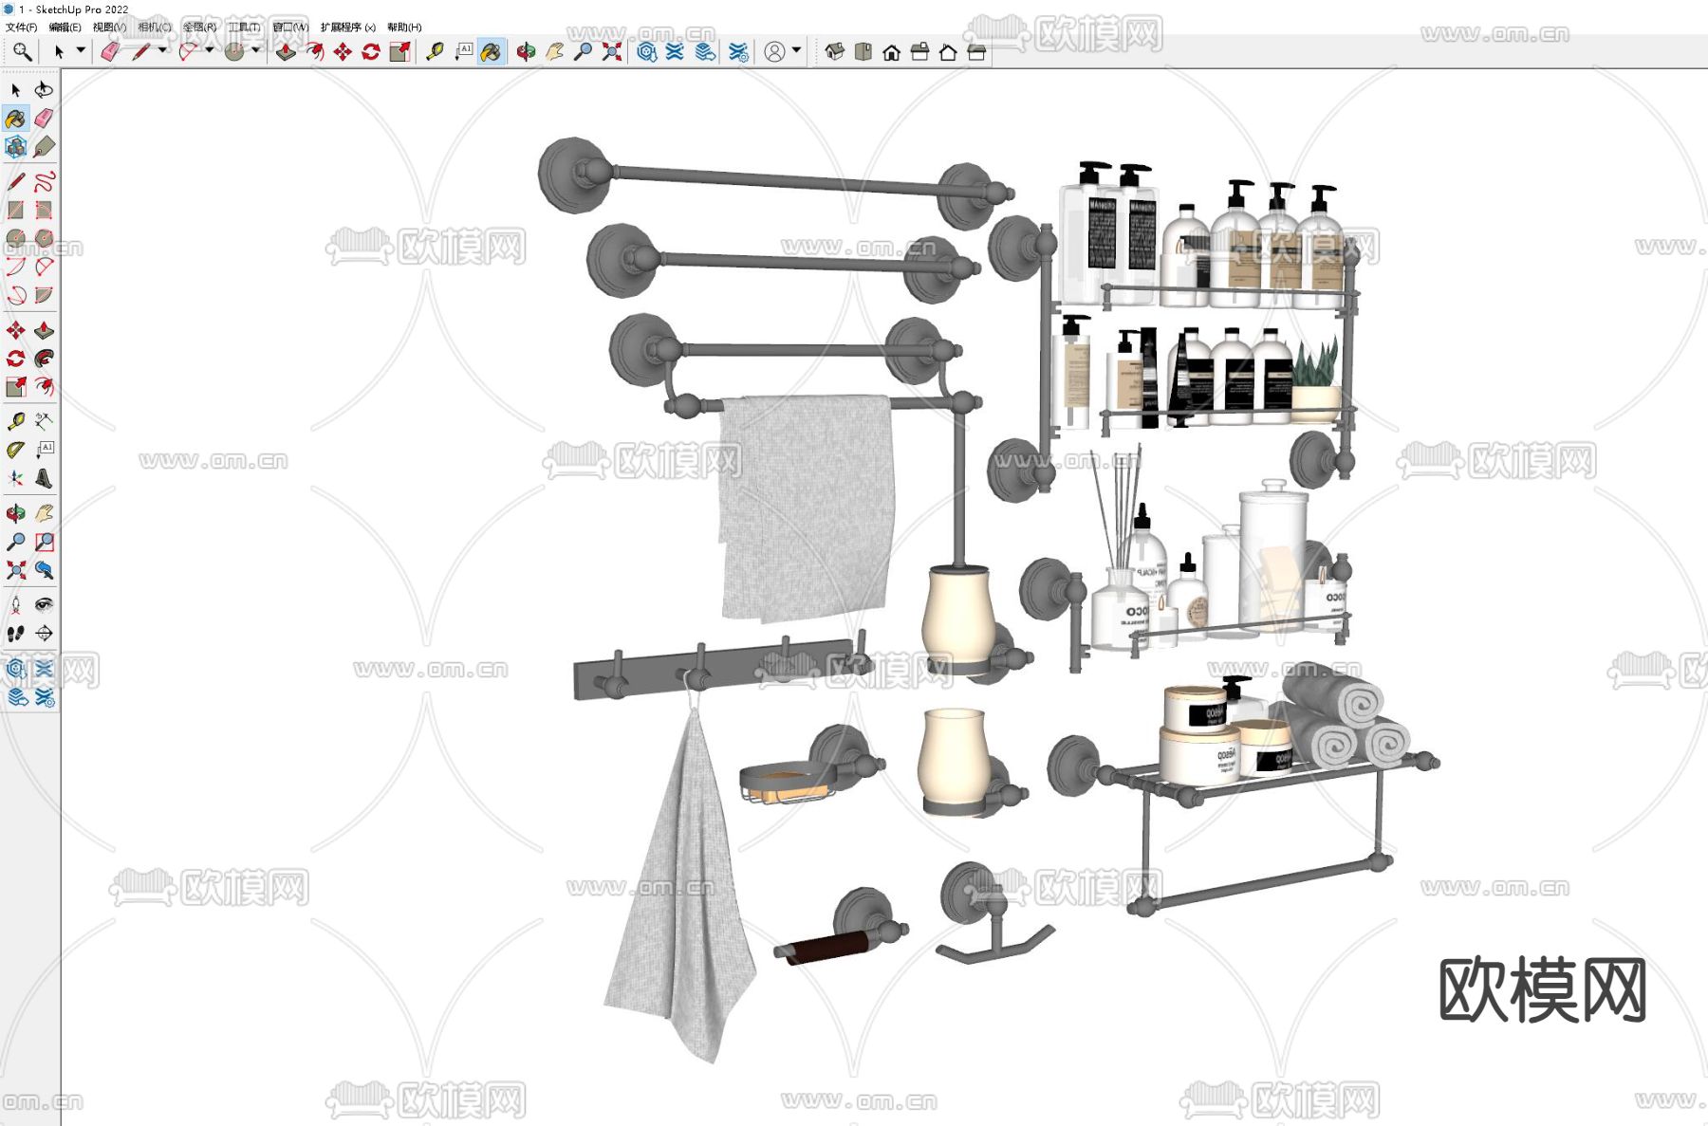Expand the Select tool dropdown arrow
The height and width of the screenshot is (1126, 1708).
81,50
